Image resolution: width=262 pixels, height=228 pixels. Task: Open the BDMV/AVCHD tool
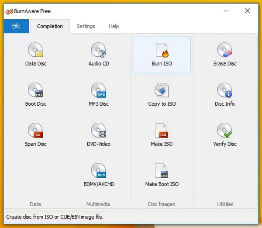(99, 175)
